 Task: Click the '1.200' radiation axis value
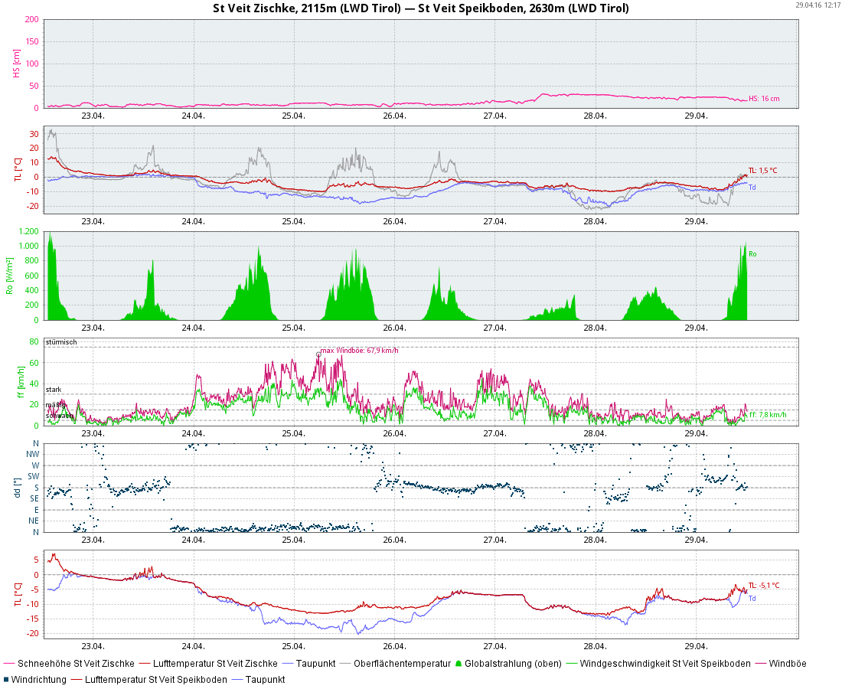tap(29, 231)
